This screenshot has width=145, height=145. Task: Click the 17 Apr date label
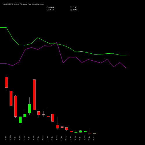click(61, 138)
